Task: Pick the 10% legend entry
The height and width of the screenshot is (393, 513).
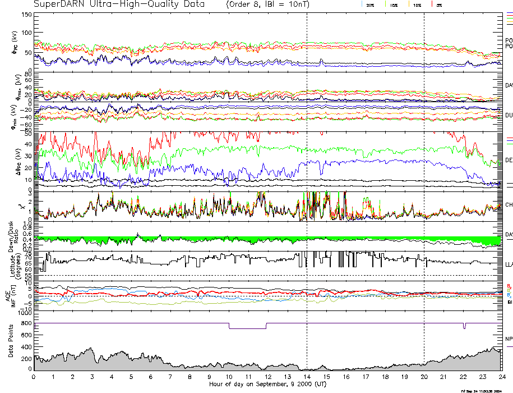Action: coord(417,4)
